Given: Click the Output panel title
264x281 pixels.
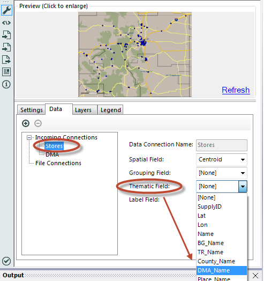Looking at the screenshot, I should pyautogui.click(x=13, y=275).
